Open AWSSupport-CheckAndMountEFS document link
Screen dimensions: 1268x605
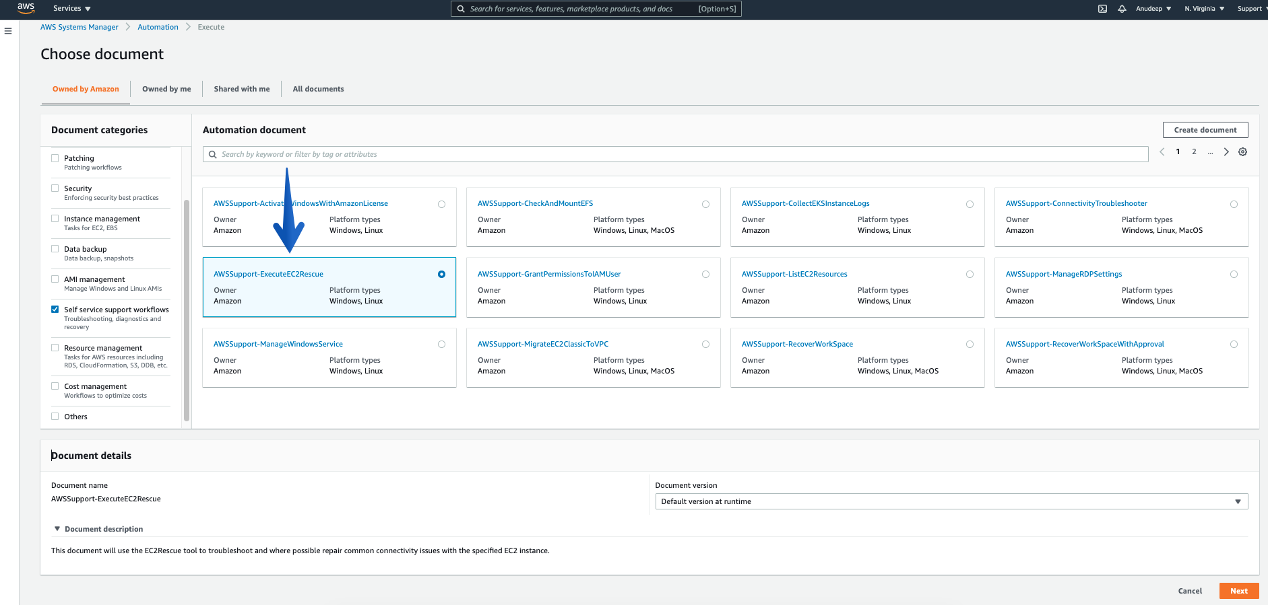[x=535, y=203]
